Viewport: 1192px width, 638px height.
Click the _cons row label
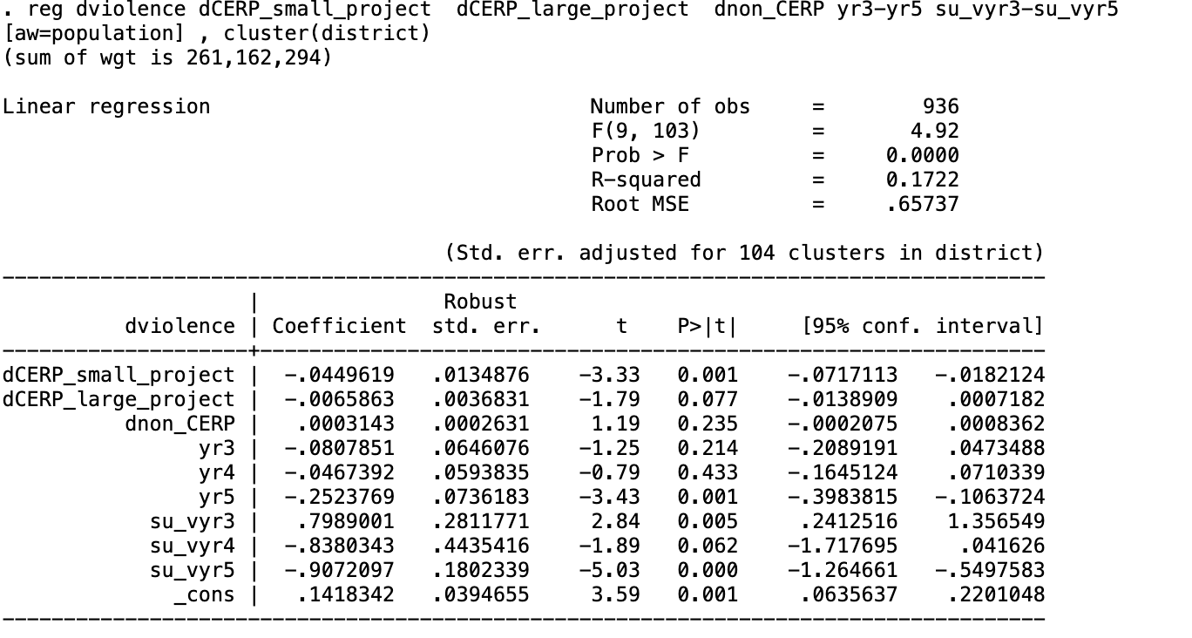click(x=205, y=594)
